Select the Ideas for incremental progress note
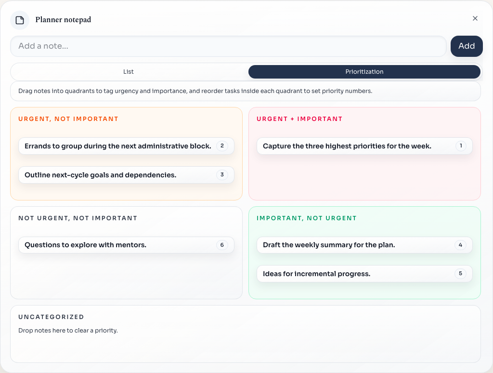The width and height of the screenshot is (493, 373). 316,274
